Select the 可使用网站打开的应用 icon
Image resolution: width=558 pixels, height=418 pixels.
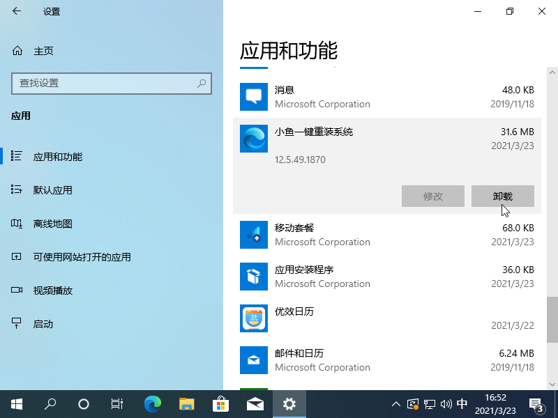(x=16, y=256)
